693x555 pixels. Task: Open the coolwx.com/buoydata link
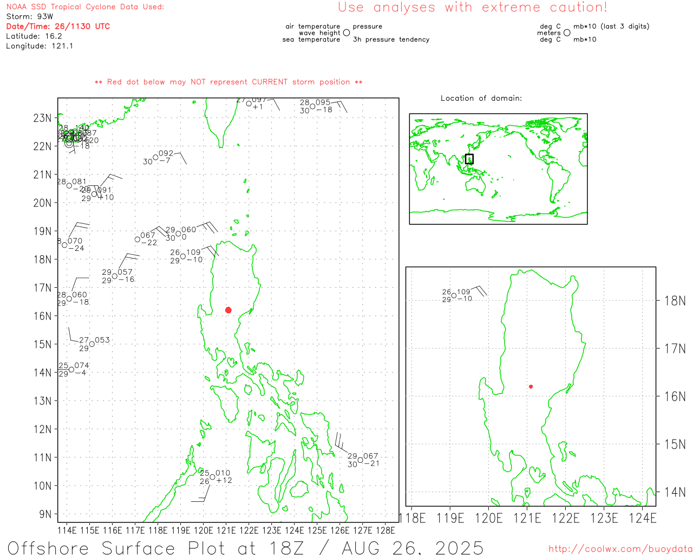tap(620, 549)
